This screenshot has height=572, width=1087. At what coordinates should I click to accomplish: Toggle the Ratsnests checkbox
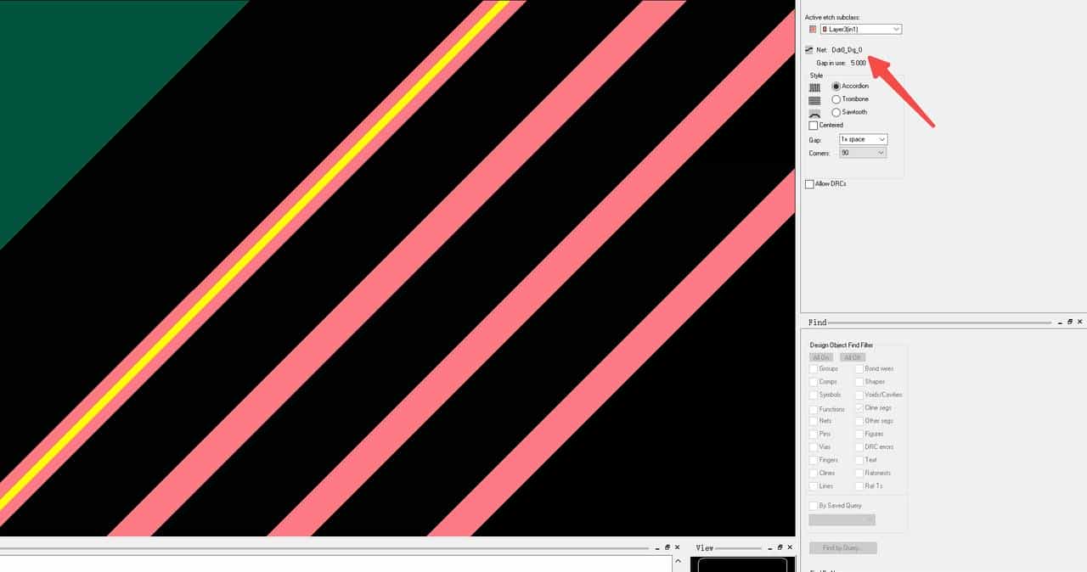[x=859, y=473]
